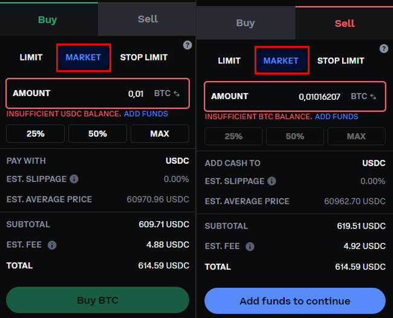Click help question mark icon in Buy panel
Screen dimensions: 393x318
(187, 45)
